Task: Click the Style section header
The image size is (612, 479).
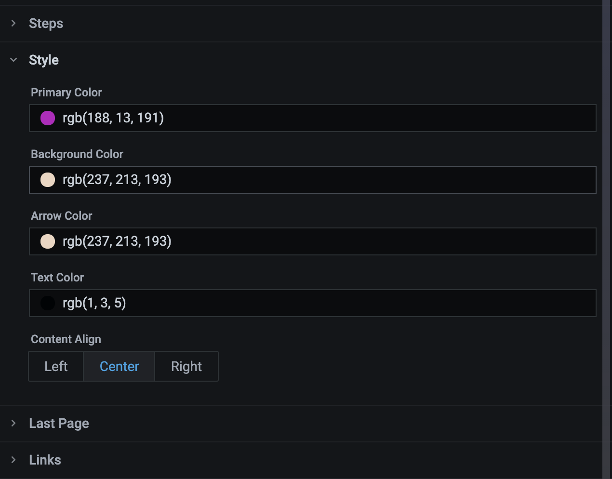Action: [x=44, y=59]
